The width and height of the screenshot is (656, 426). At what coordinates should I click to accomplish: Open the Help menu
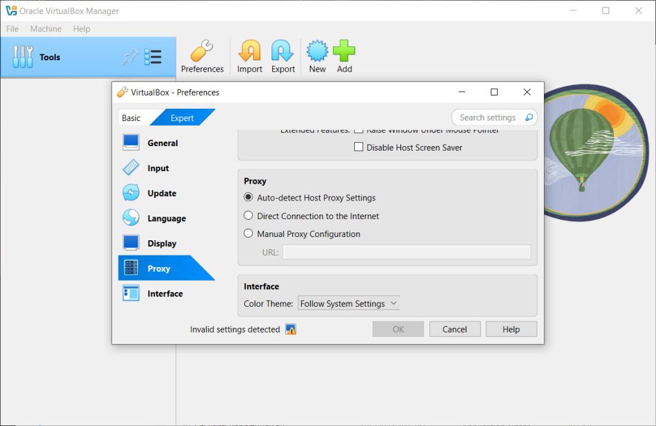pyautogui.click(x=81, y=29)
